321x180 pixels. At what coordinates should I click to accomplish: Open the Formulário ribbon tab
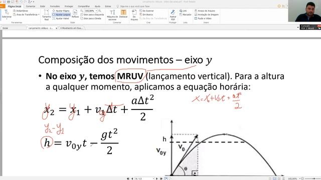[55, 6]
